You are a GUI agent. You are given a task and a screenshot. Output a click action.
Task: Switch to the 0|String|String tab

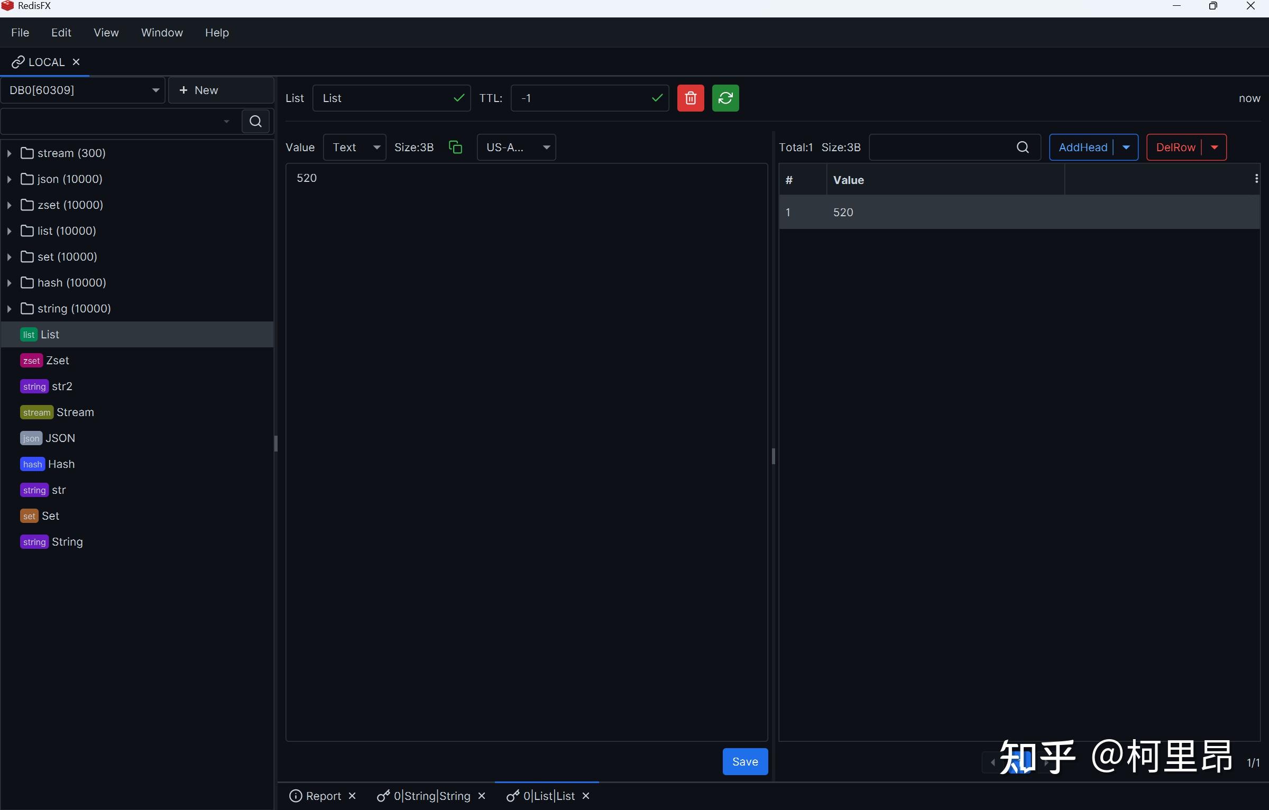coord(431,796)
